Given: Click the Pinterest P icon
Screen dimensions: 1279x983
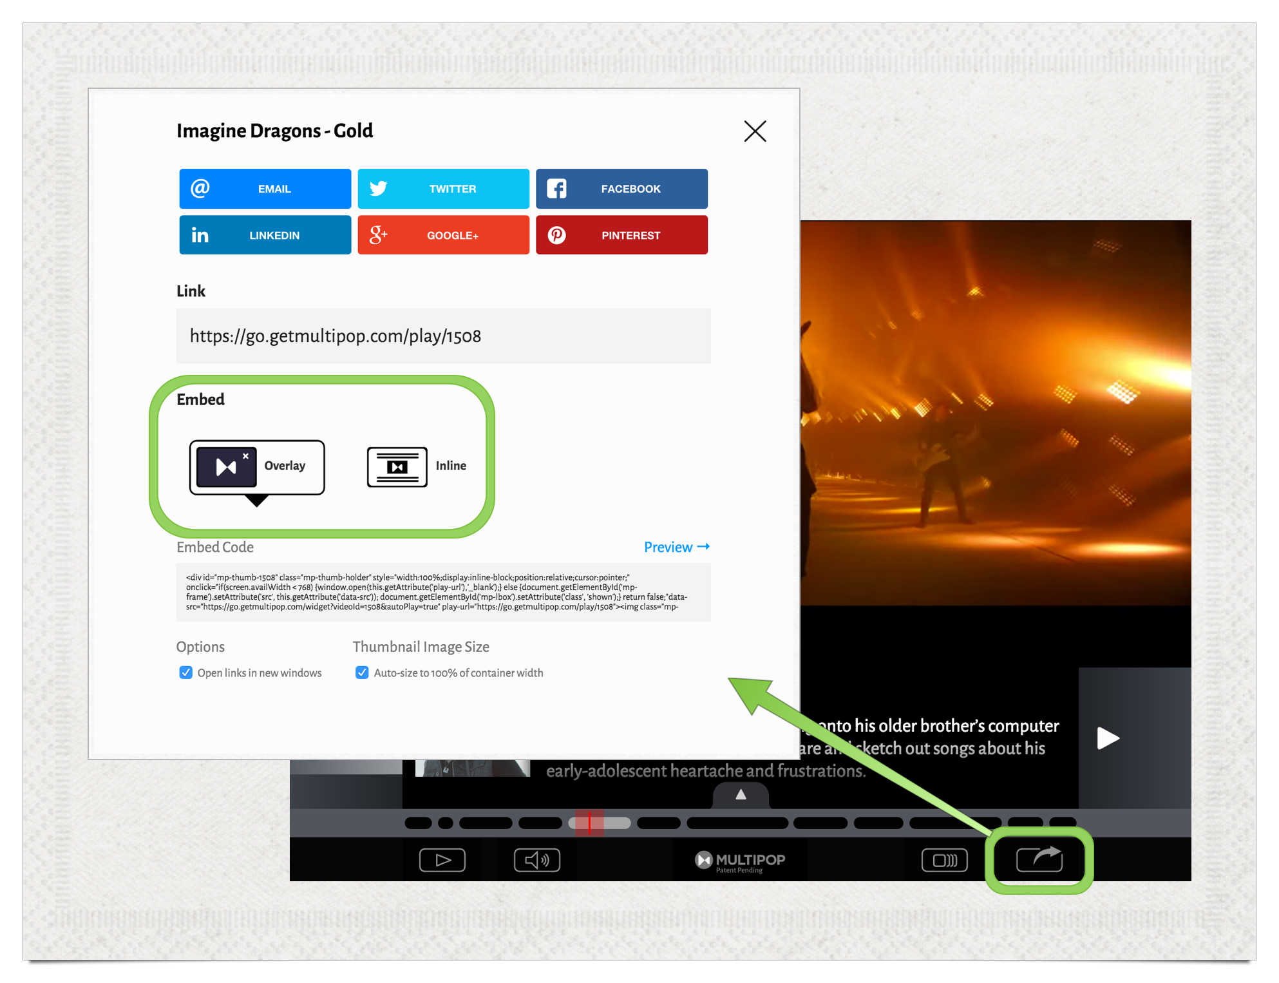Looking at the screenshot, I should pyautogui.click(x=556, y=235).
